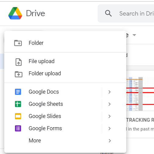Open the spreadsheet thumbnail with red lines
Viewport: 154px width, 154px height.
click(140, 94)
